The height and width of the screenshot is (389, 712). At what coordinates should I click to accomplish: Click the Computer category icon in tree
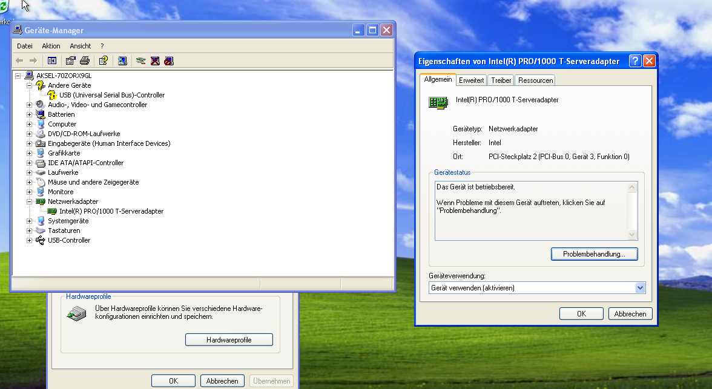41,124
